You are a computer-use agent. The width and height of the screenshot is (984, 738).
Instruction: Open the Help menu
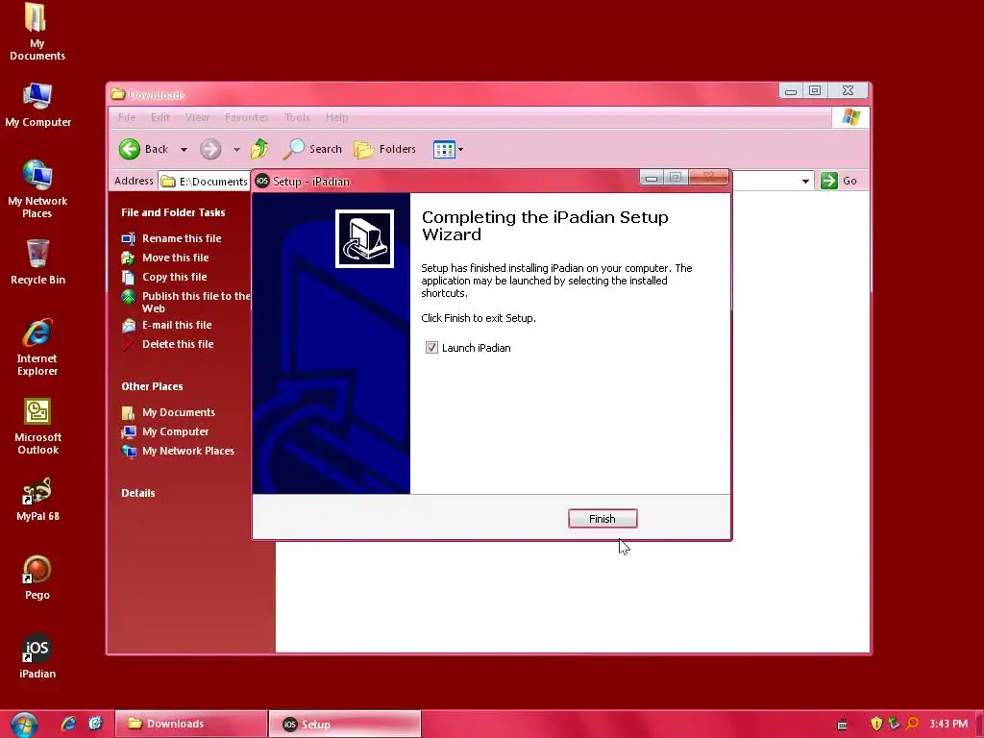pos(337,117)
